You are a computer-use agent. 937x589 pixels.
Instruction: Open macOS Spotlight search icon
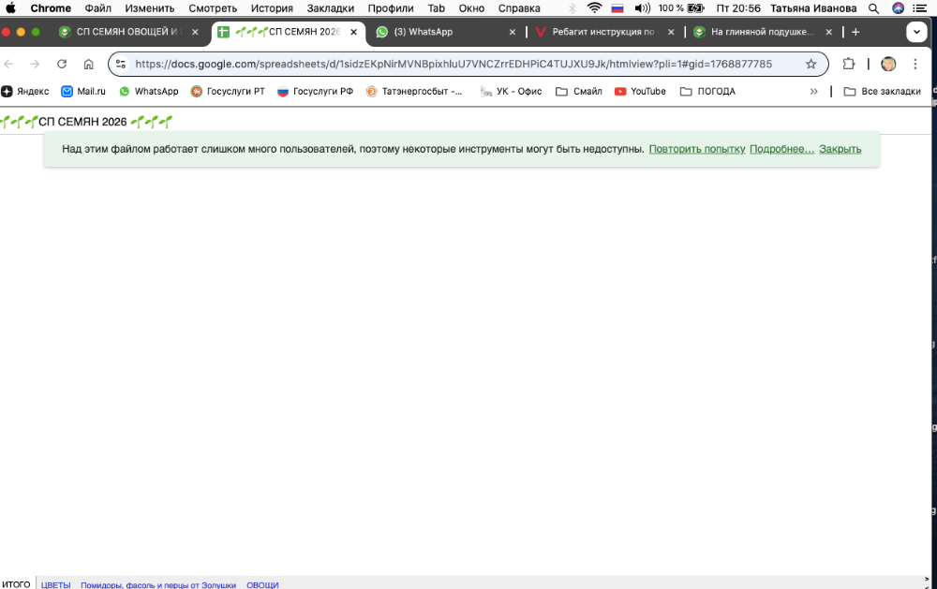[x=873, y=8]
